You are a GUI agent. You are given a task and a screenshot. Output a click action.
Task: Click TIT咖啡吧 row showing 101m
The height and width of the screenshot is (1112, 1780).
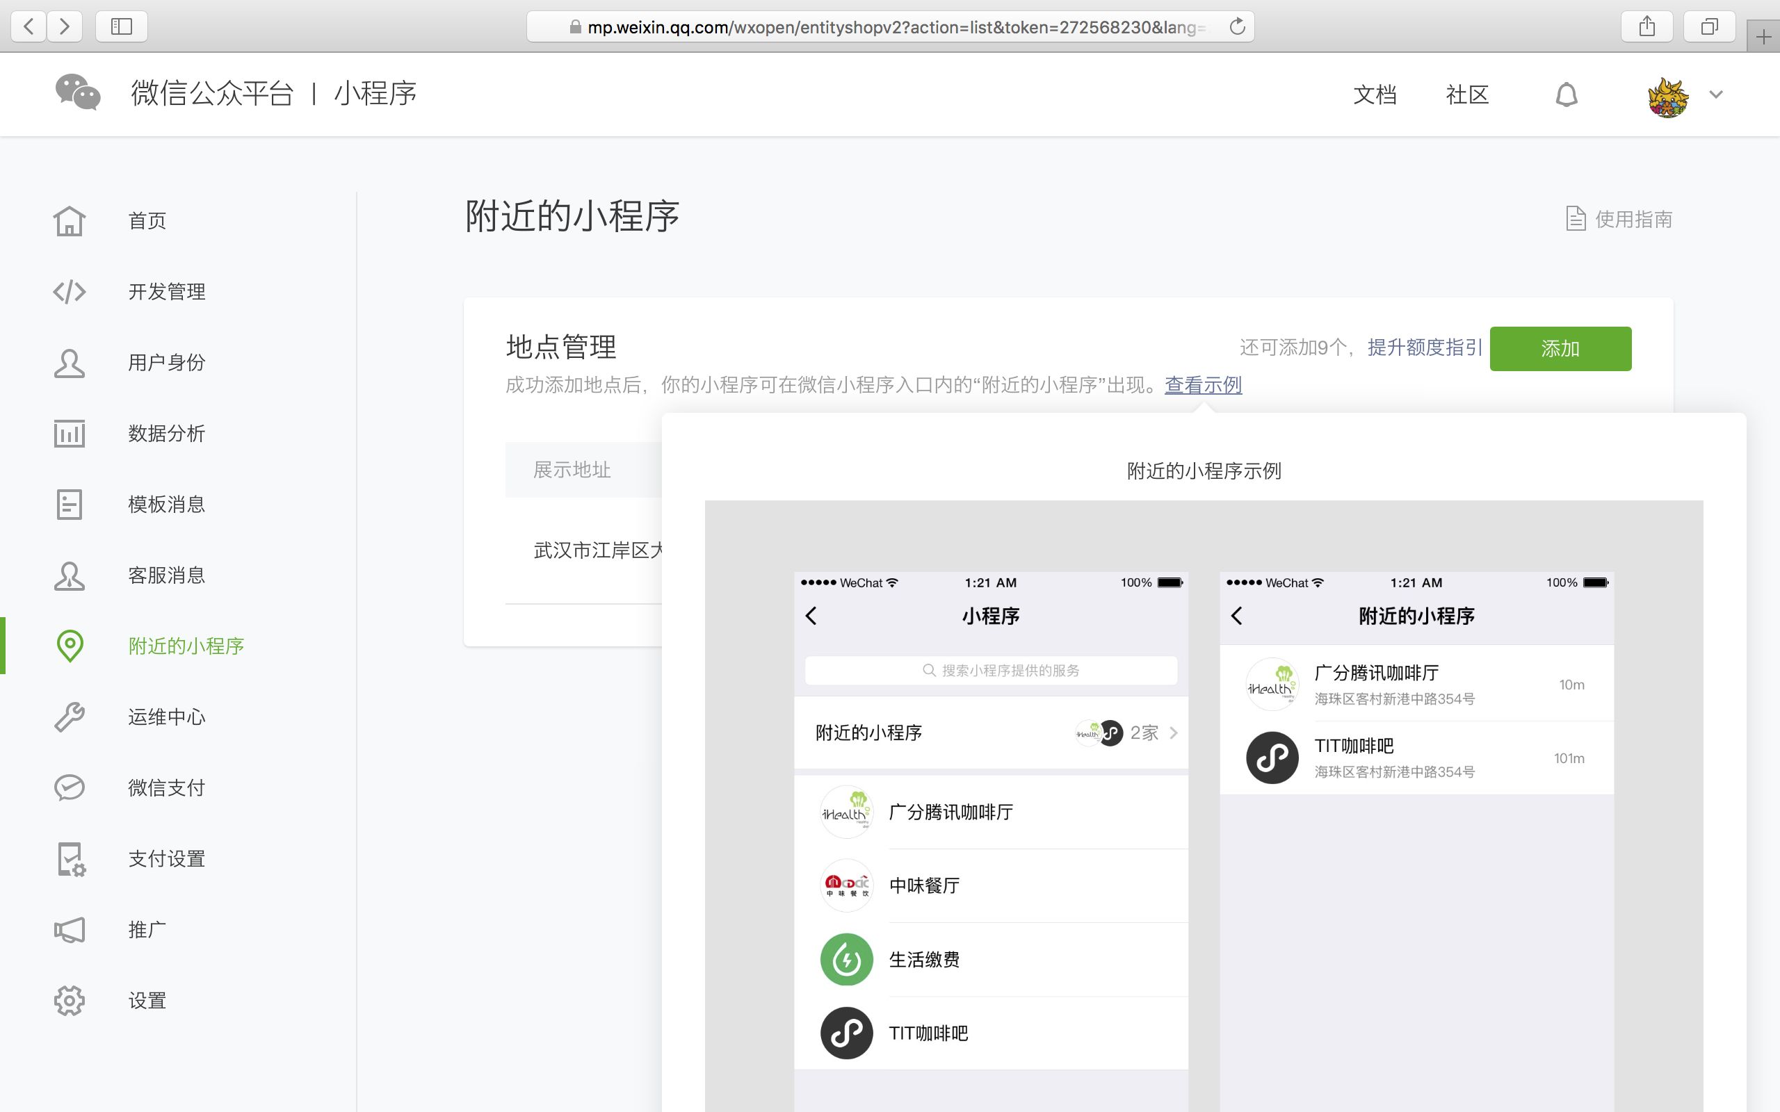point(1416,758)
